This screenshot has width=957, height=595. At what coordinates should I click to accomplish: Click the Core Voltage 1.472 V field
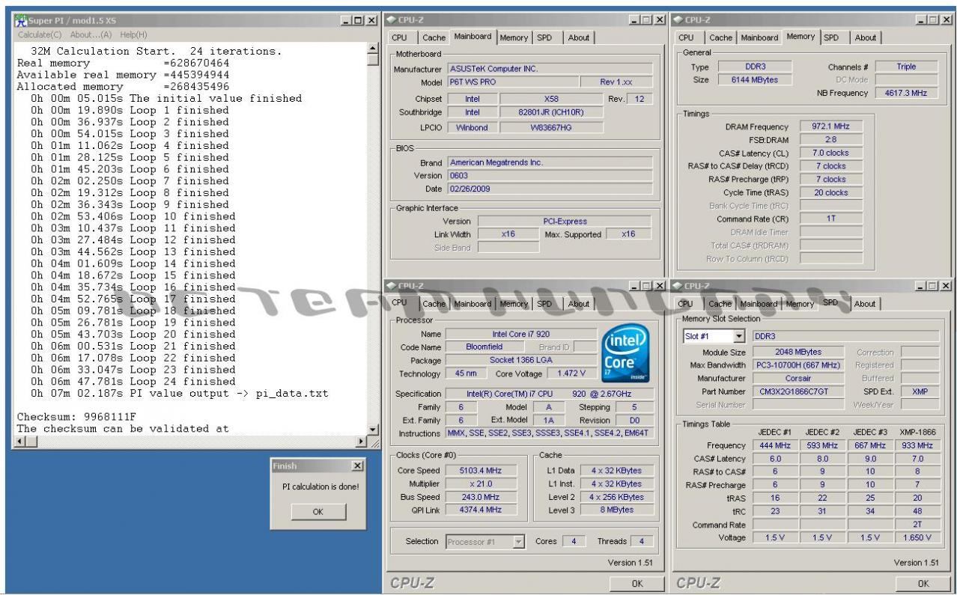(571, 373)
